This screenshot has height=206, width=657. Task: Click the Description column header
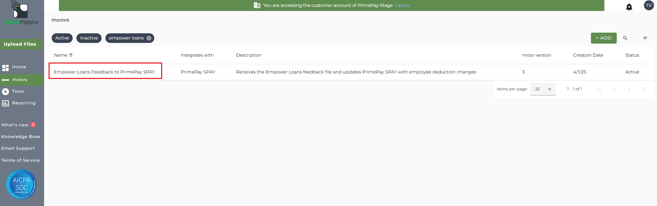pos(249,55)
